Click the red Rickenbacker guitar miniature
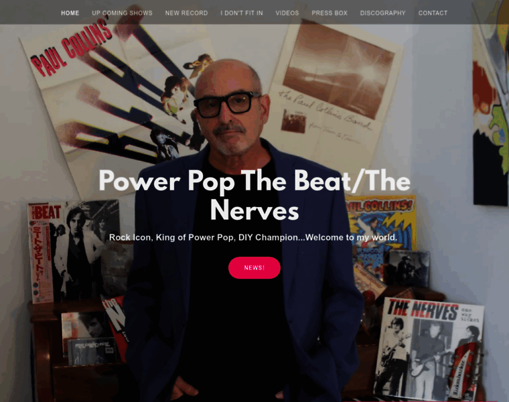509x402 pixels. tap(464, 371)
